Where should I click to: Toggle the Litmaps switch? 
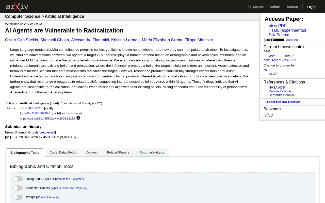coord(18,197)
